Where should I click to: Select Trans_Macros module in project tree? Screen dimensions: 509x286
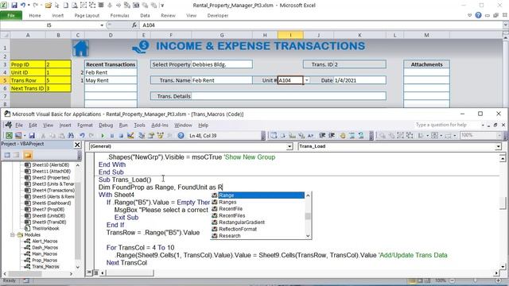click(x=45, y=267)
